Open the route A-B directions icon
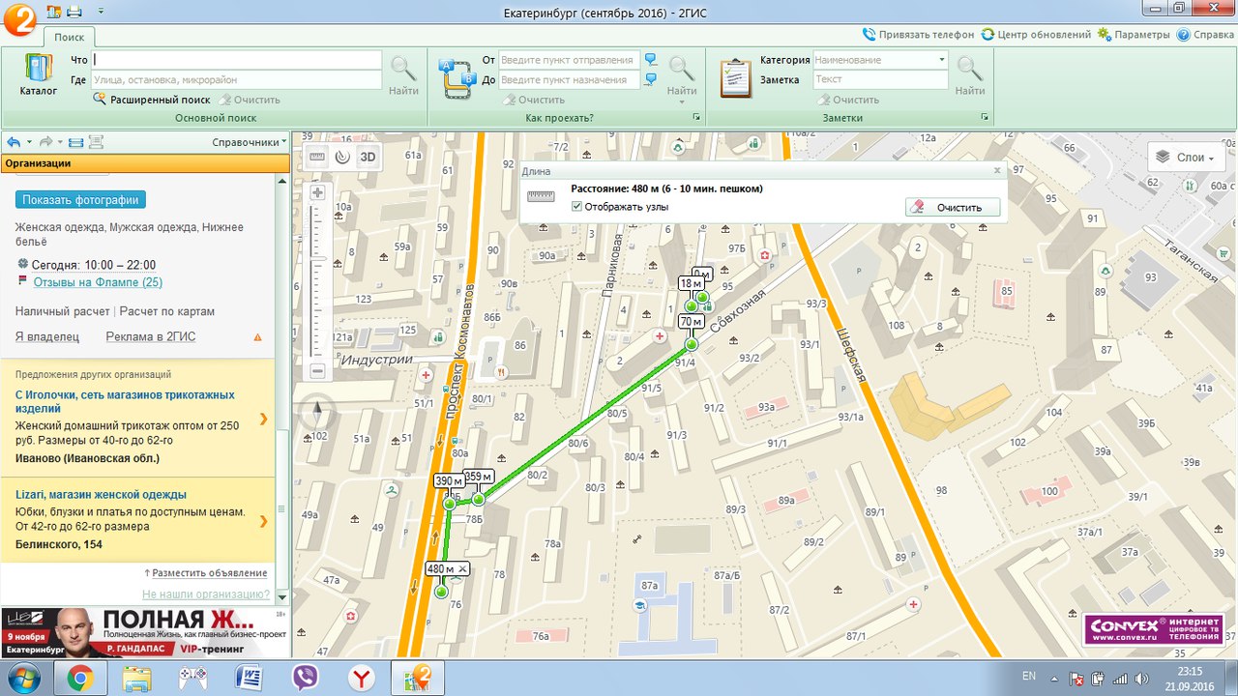This screenshot has width=1238, height=696. point(456,77)
